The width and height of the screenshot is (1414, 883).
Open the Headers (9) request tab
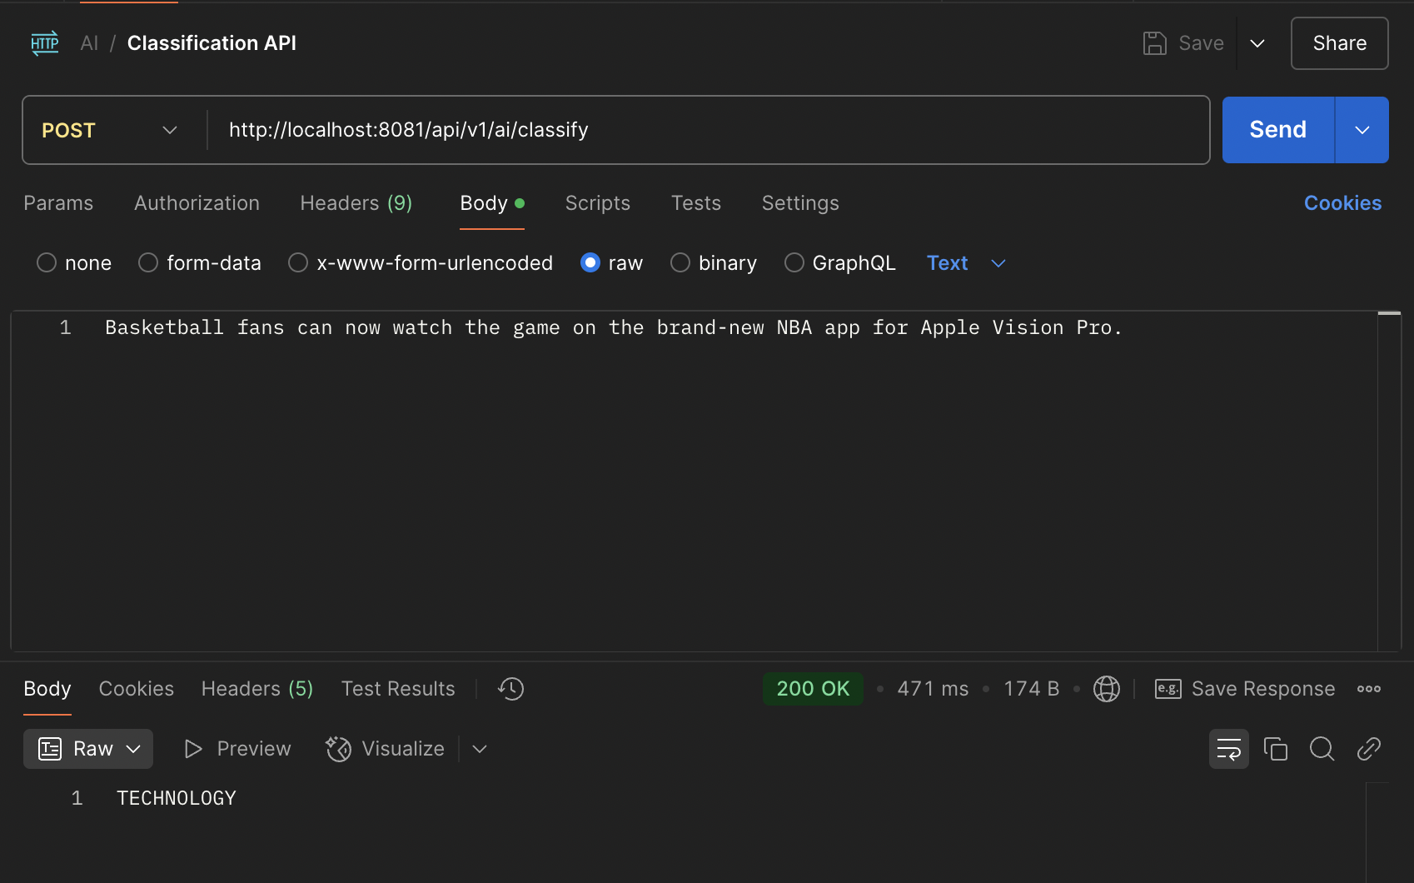pos(356,203)
